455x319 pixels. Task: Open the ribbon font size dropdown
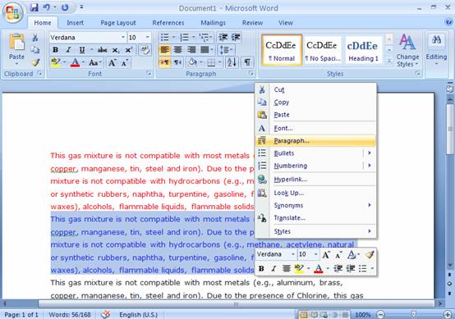pyautogui.click(x=147, y=38)
